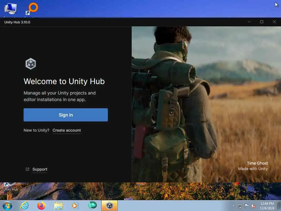Maximize the Unity Hub window
Viewport: 281px width, 211px height.
point(262,22)
